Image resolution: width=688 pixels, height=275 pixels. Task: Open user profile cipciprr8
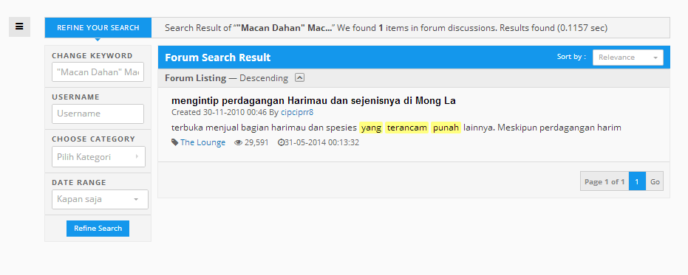click(x=297, y=112)
